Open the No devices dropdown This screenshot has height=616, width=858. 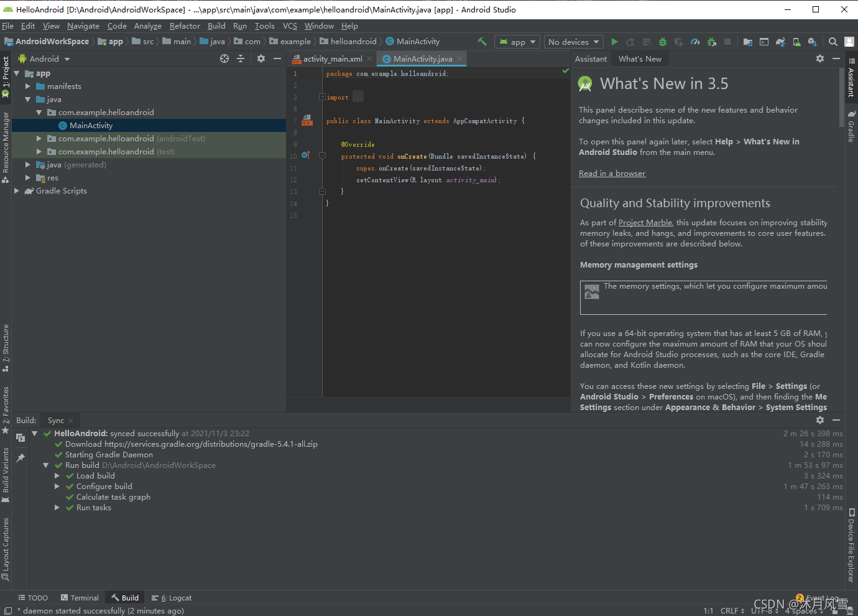point(573,42)
